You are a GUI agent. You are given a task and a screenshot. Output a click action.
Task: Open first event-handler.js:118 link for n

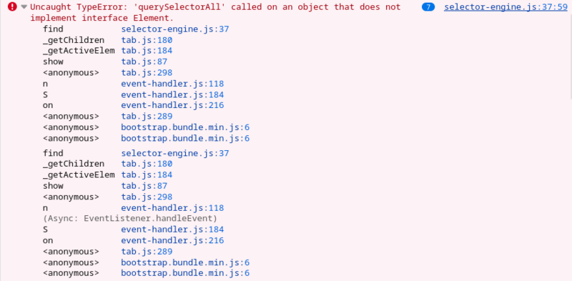[172, 84]
